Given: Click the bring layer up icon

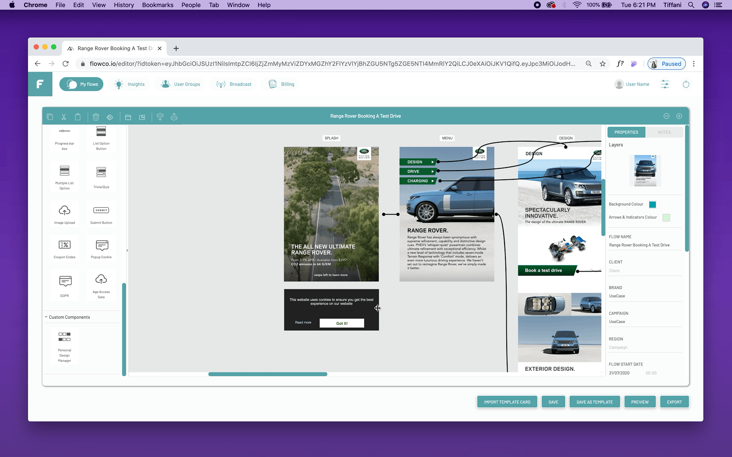Looking at the screenshot, I should pyautogui.click(x=174, y=117).
